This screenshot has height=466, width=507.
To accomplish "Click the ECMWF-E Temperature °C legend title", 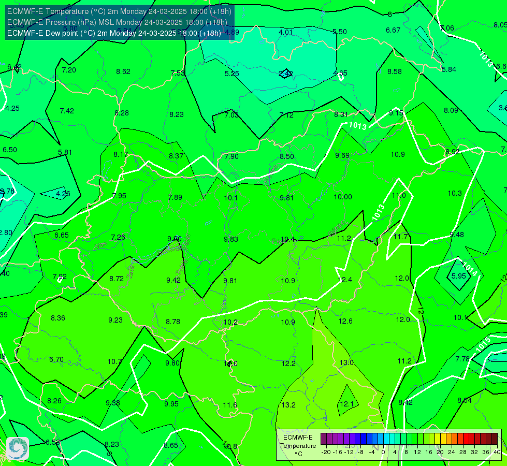I will (x=298, y=446).
